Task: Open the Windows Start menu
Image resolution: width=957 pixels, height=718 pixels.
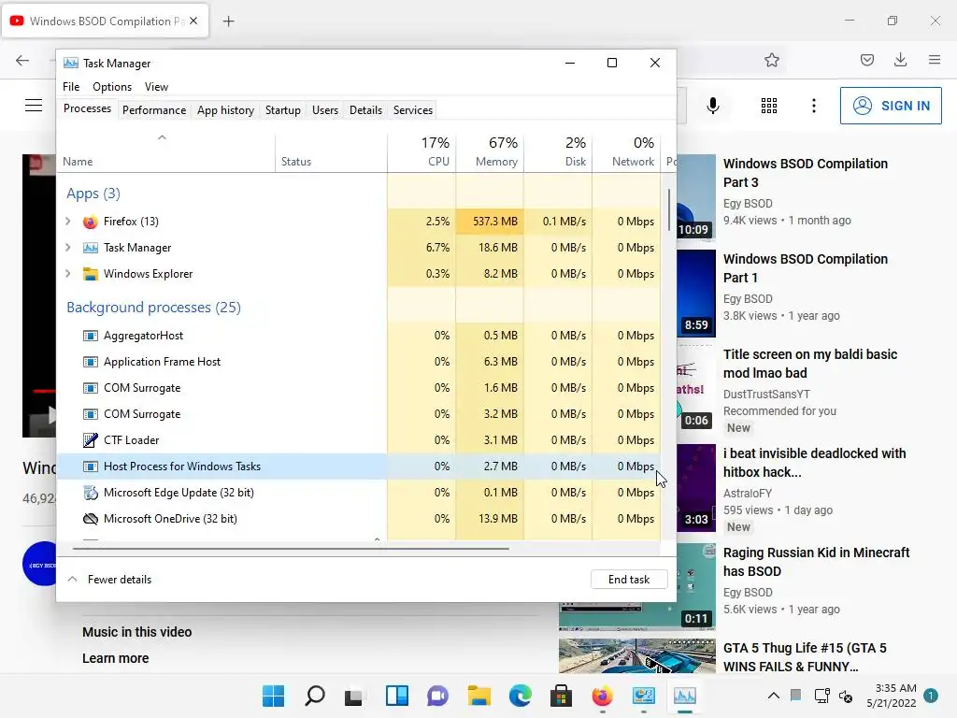Action: [x=274, y=696]
